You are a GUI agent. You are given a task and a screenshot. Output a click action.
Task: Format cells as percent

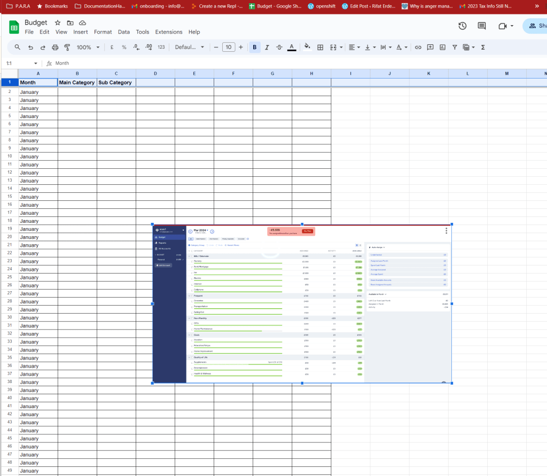(x=124, y=47)
